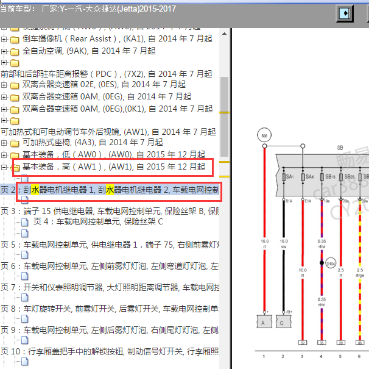Click document icon above 页 10 entry

pyautogui.click(x=25, y=340)
